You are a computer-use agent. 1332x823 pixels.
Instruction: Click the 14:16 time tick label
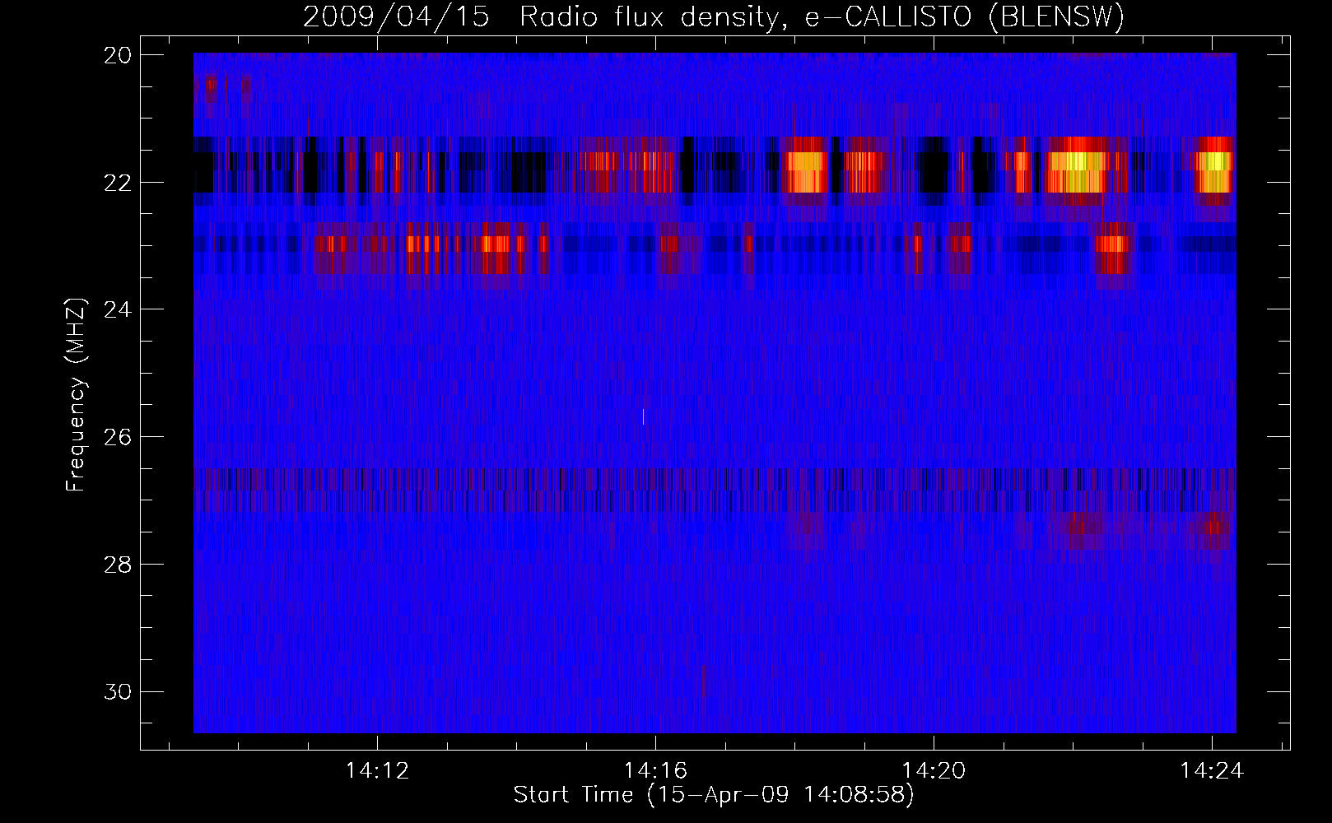655,771
